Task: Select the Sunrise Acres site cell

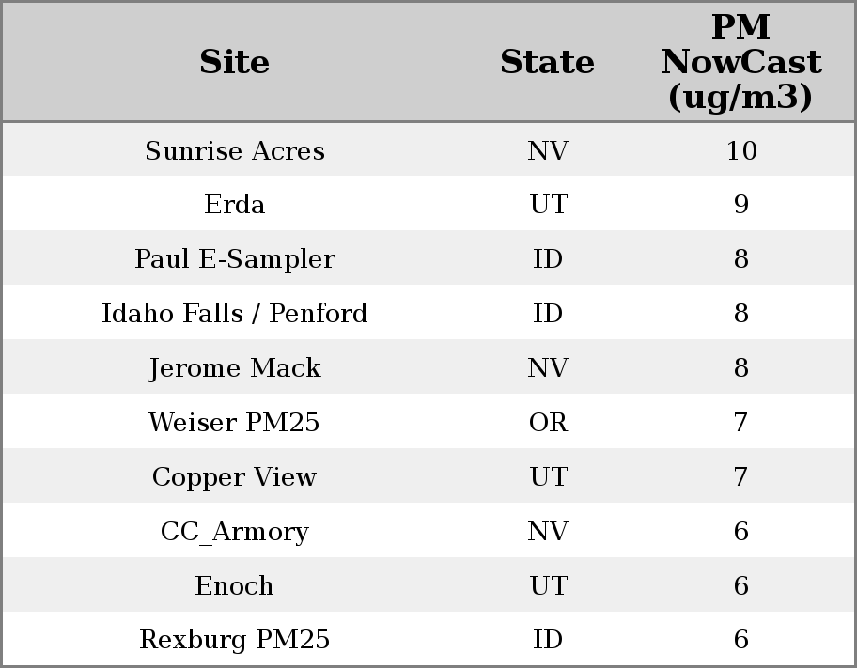Action: click(234, 151)
